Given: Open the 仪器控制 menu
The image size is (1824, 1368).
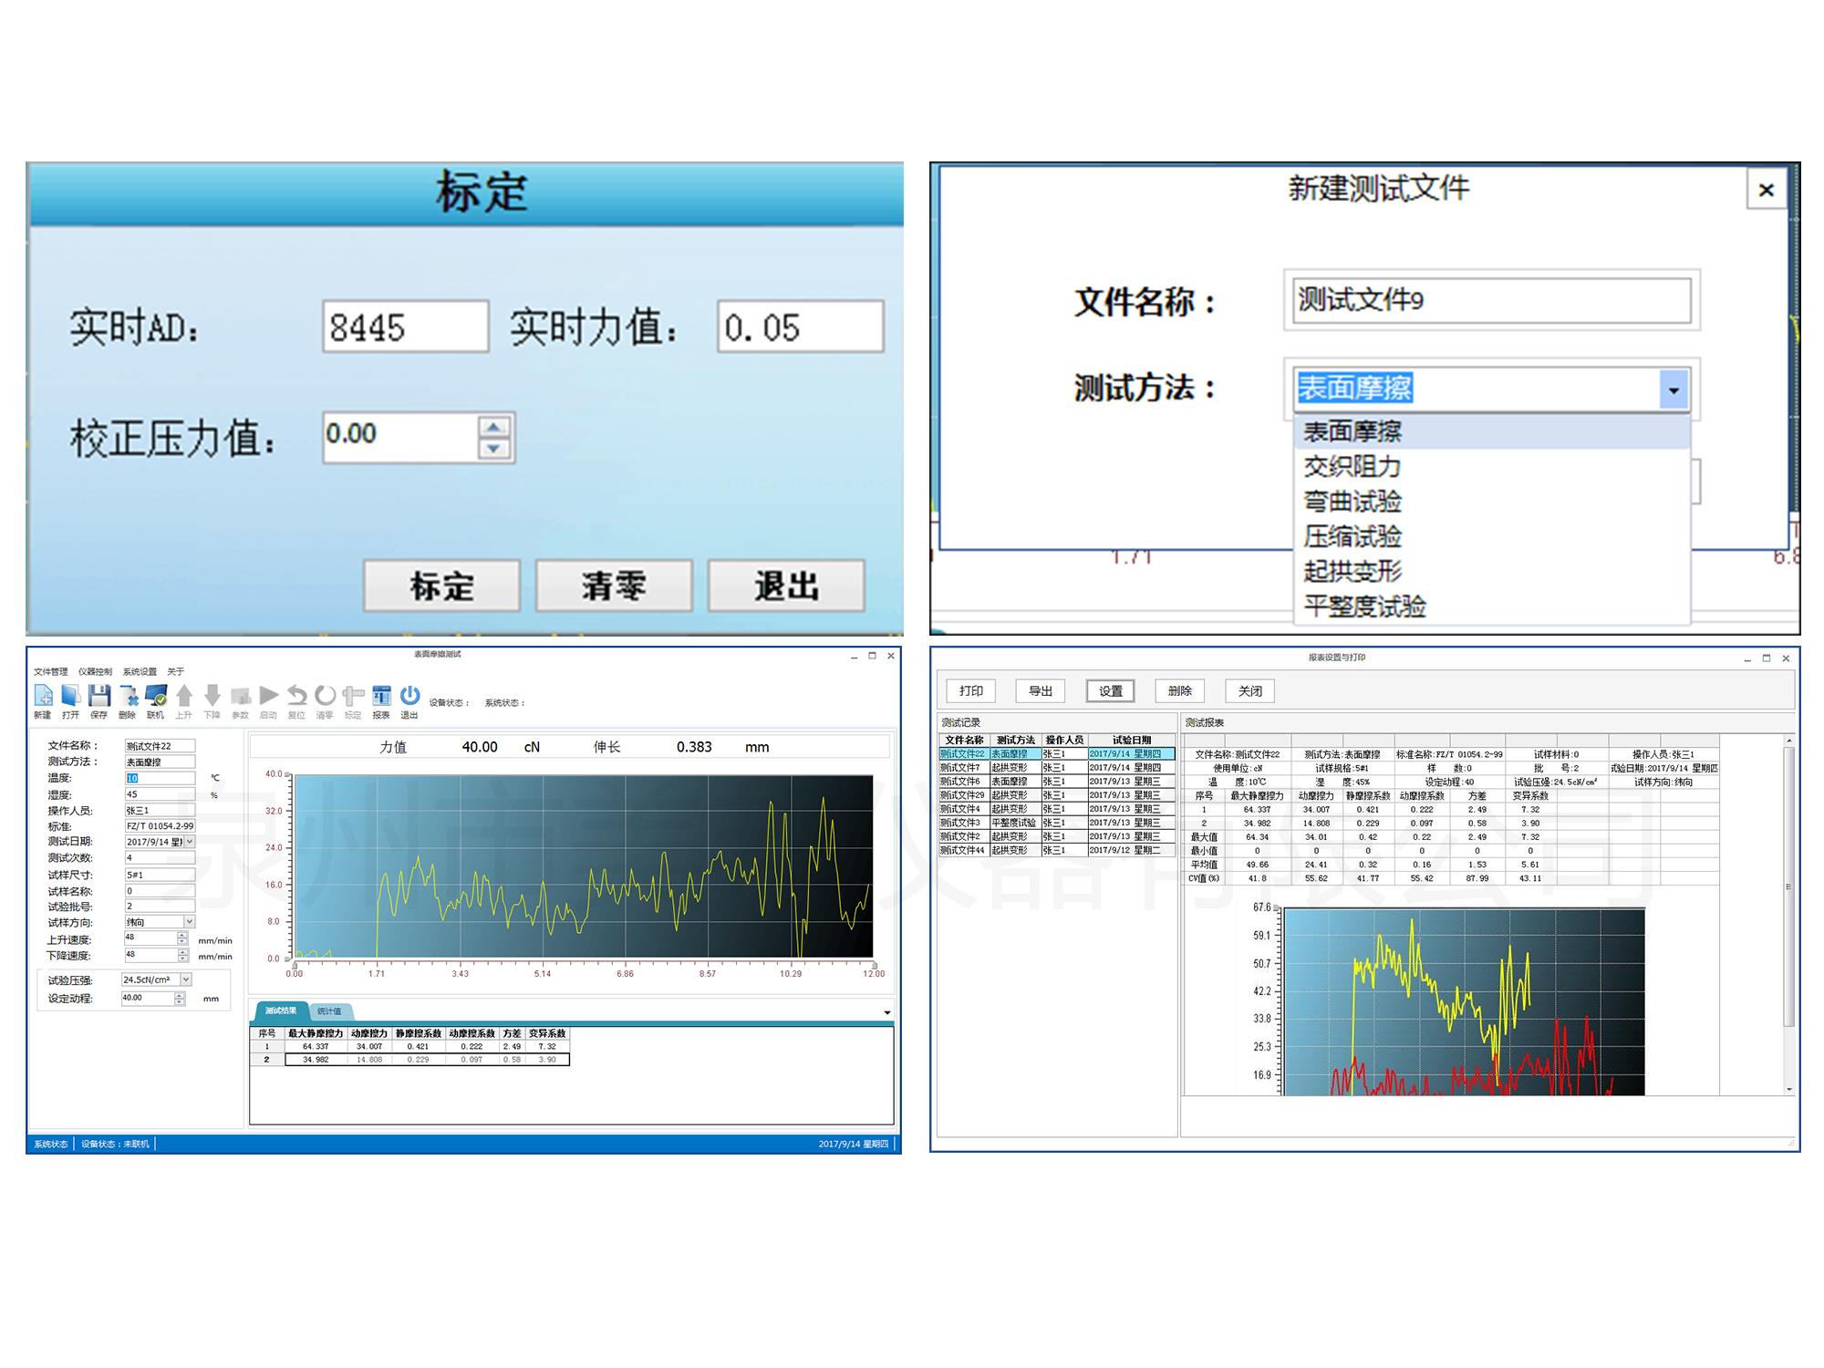Looking at the screenshot, I should (x=95, y=672).
